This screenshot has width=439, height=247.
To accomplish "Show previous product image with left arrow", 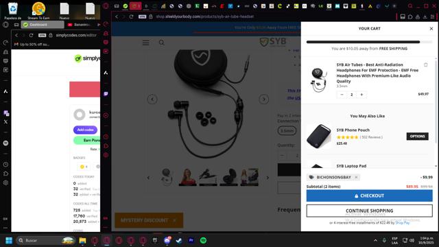I will pos(152,99).
